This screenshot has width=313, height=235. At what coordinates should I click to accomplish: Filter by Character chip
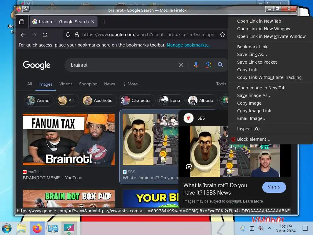[x=137, y=100]
